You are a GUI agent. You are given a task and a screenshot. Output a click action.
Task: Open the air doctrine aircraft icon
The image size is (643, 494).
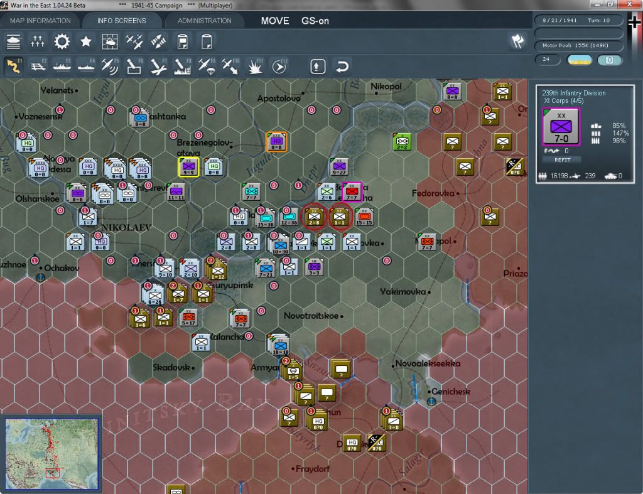134,41
